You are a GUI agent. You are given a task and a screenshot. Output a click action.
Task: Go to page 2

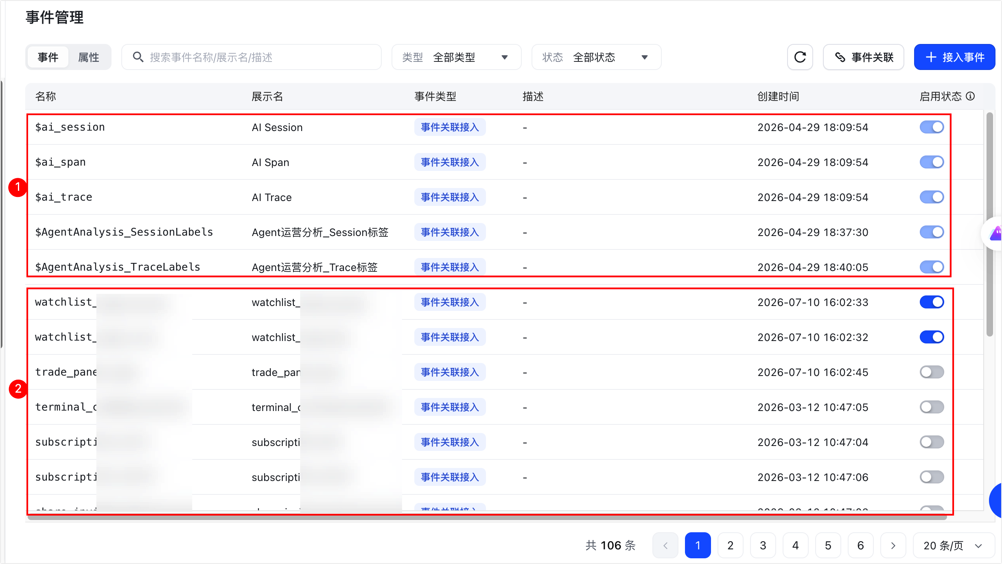pyautogui.click(x=730, y=545)
